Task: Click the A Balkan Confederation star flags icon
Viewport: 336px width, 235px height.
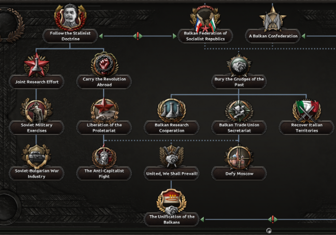Action: point(273,18)
